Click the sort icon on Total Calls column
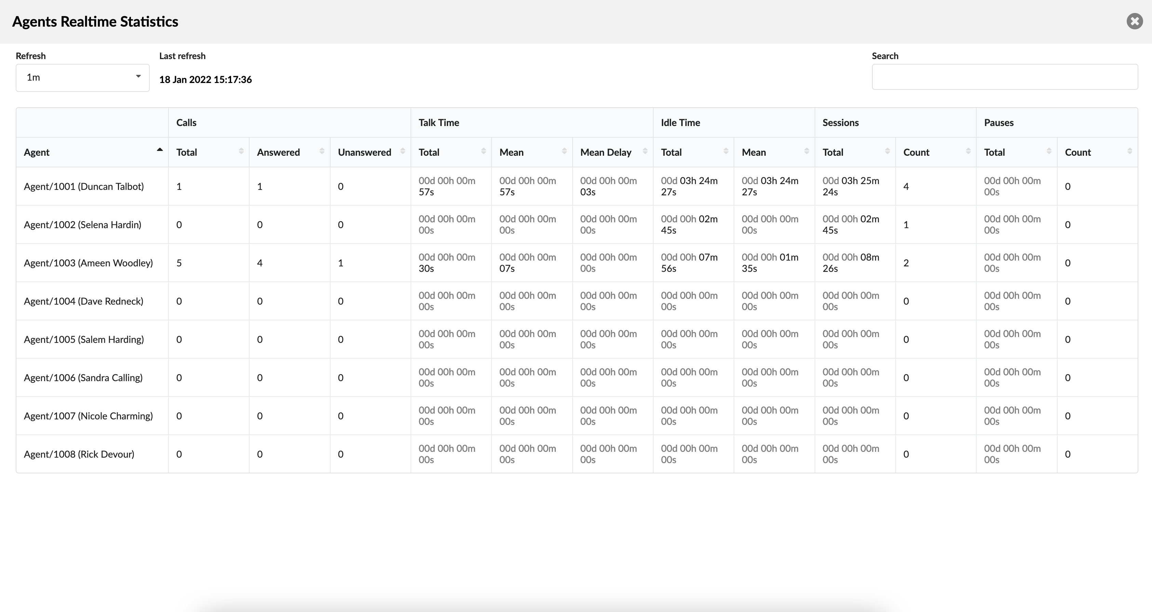Image resolution: width=1152 pixels, height=612 pixels. (239, 152)
